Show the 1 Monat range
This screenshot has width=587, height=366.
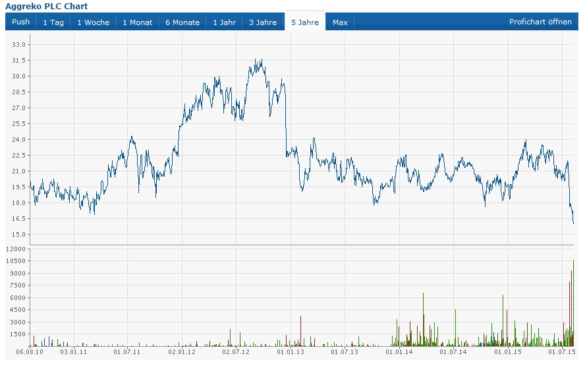click(138, 22)
